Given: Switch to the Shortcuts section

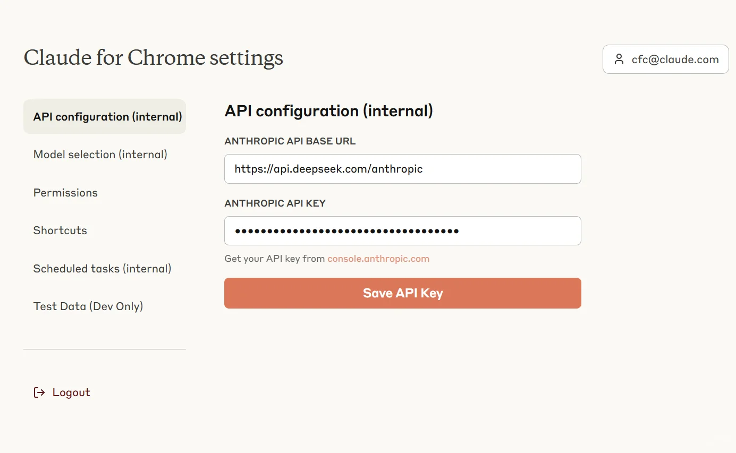Looking at the screenshot, I should point(60,230).
